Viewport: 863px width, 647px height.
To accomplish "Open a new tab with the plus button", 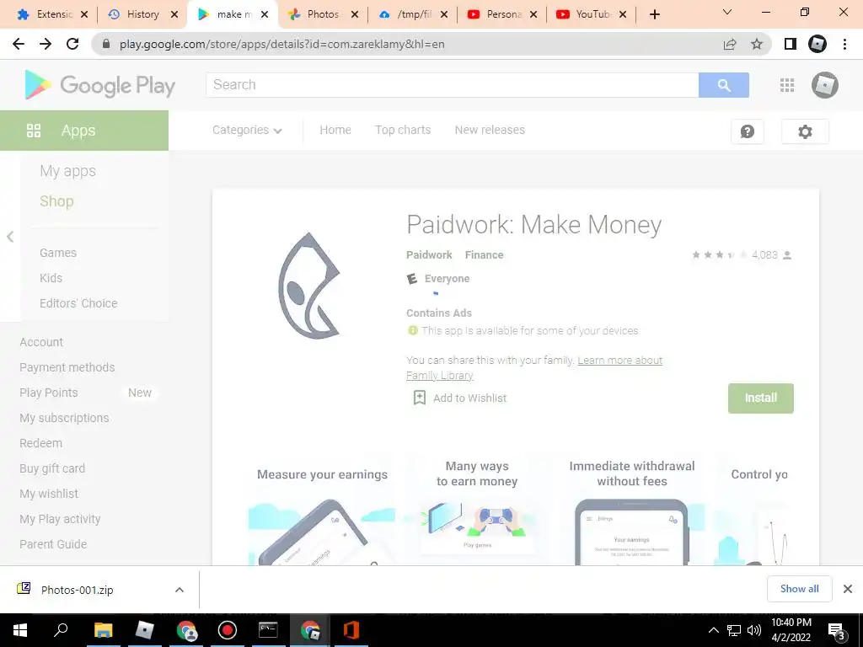I will [x=654, y=14].
